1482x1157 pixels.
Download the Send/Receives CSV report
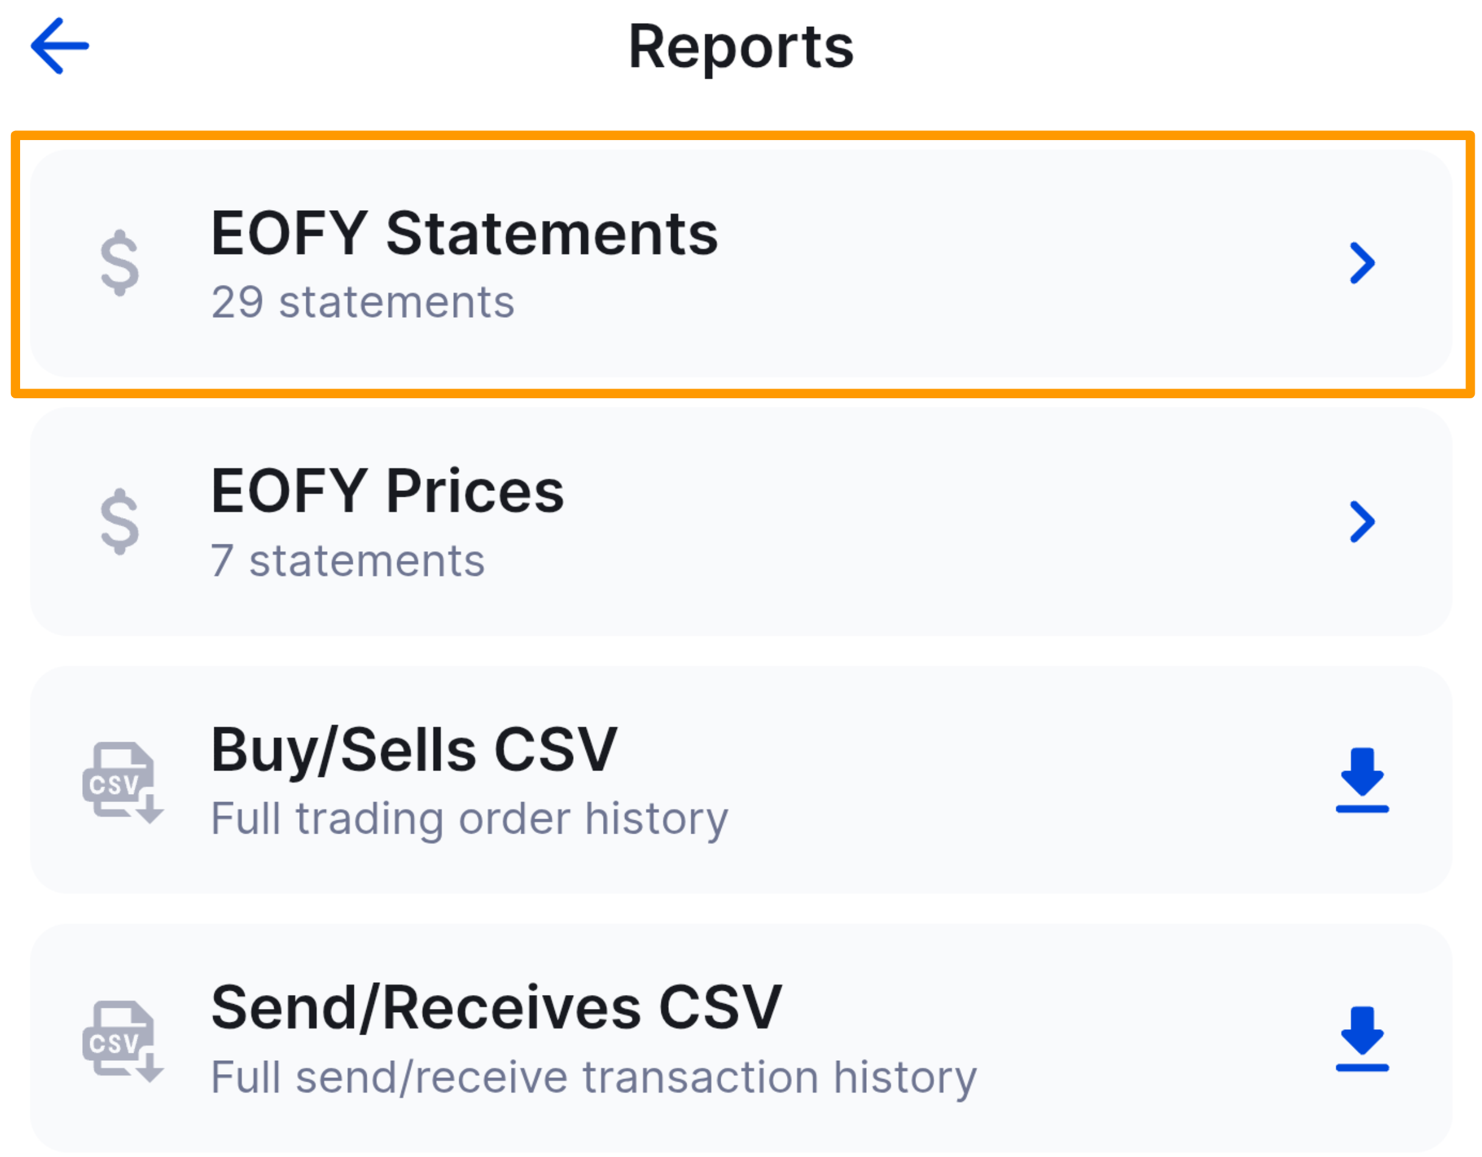(1362, 1039)
